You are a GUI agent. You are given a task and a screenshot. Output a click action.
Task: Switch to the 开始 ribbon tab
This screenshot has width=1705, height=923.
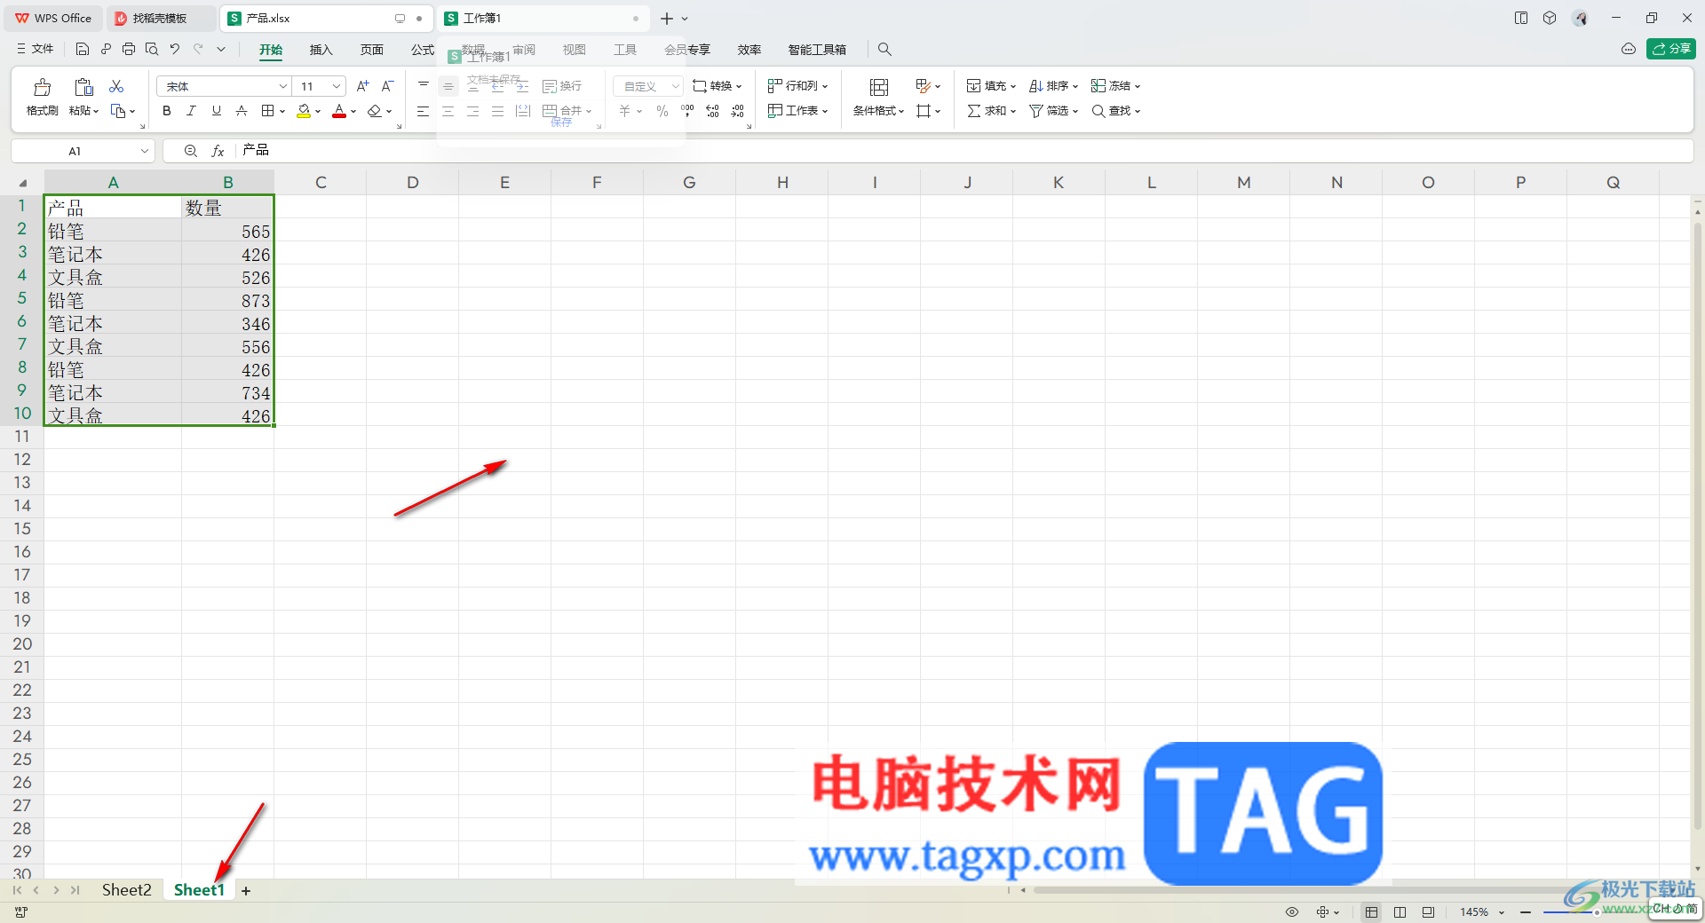coord(271,50)
